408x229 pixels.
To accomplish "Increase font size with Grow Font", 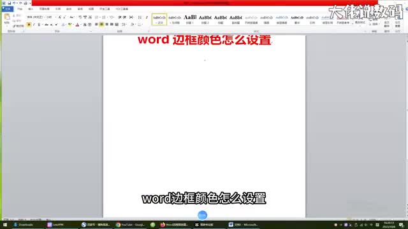I will [x=59, y=17].
